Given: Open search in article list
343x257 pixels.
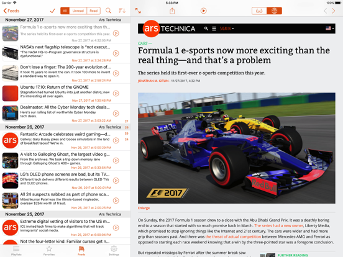Looking at the screenshot, I should (x=108, y=11).
